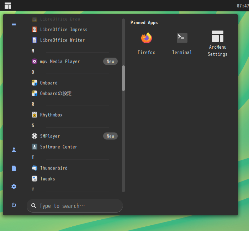Launch the LibreOffice Writer icon

click(35, 40)
